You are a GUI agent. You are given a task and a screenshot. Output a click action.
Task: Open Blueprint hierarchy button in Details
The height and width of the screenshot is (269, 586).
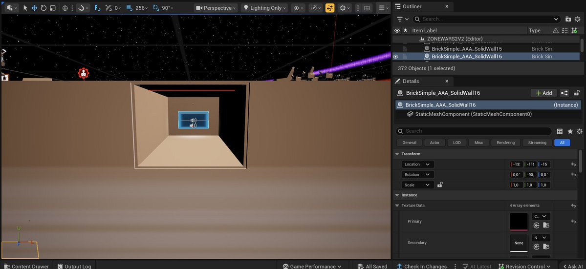pyautogui.click(x=564, y=93)
